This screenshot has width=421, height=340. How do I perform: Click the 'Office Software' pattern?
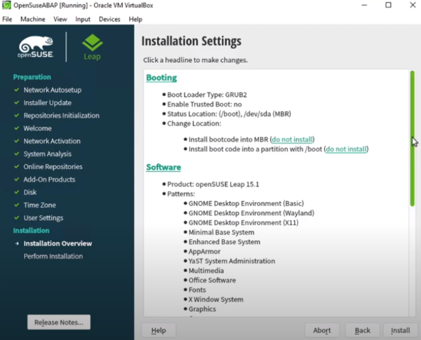213,280
